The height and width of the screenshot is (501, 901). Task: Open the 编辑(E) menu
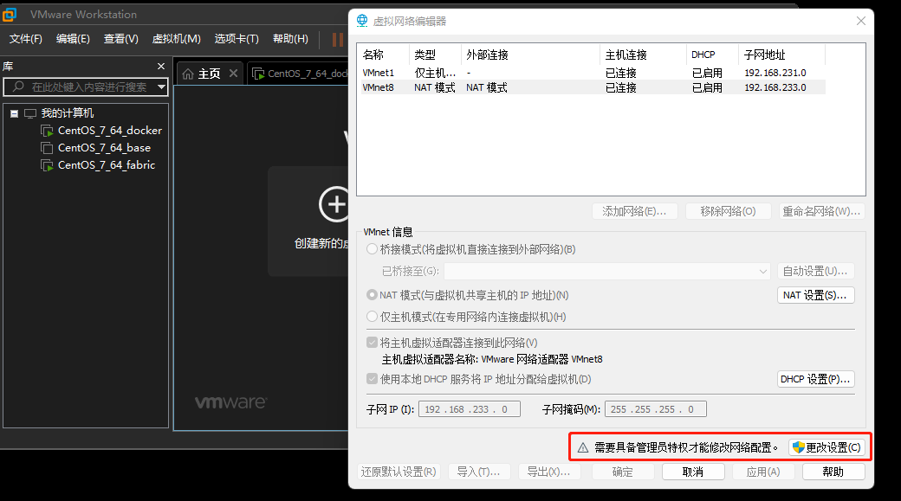click(x=73, y=38)
